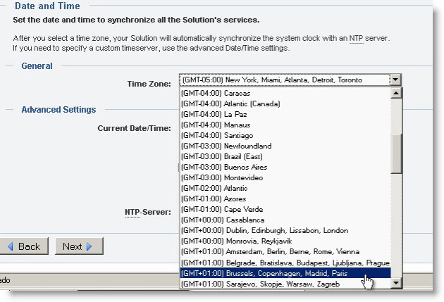
Task: Select Buenos Aires time zone
Action: coord(219,167)
